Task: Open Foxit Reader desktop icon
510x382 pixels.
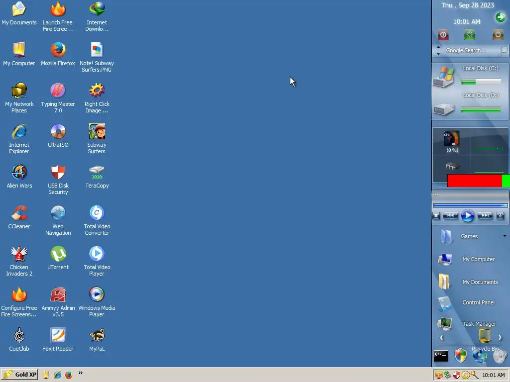Action: click(58, 340)
